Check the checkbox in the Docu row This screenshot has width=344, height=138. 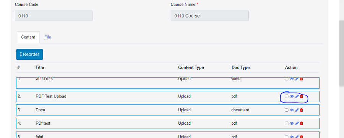tap(287, 110)
